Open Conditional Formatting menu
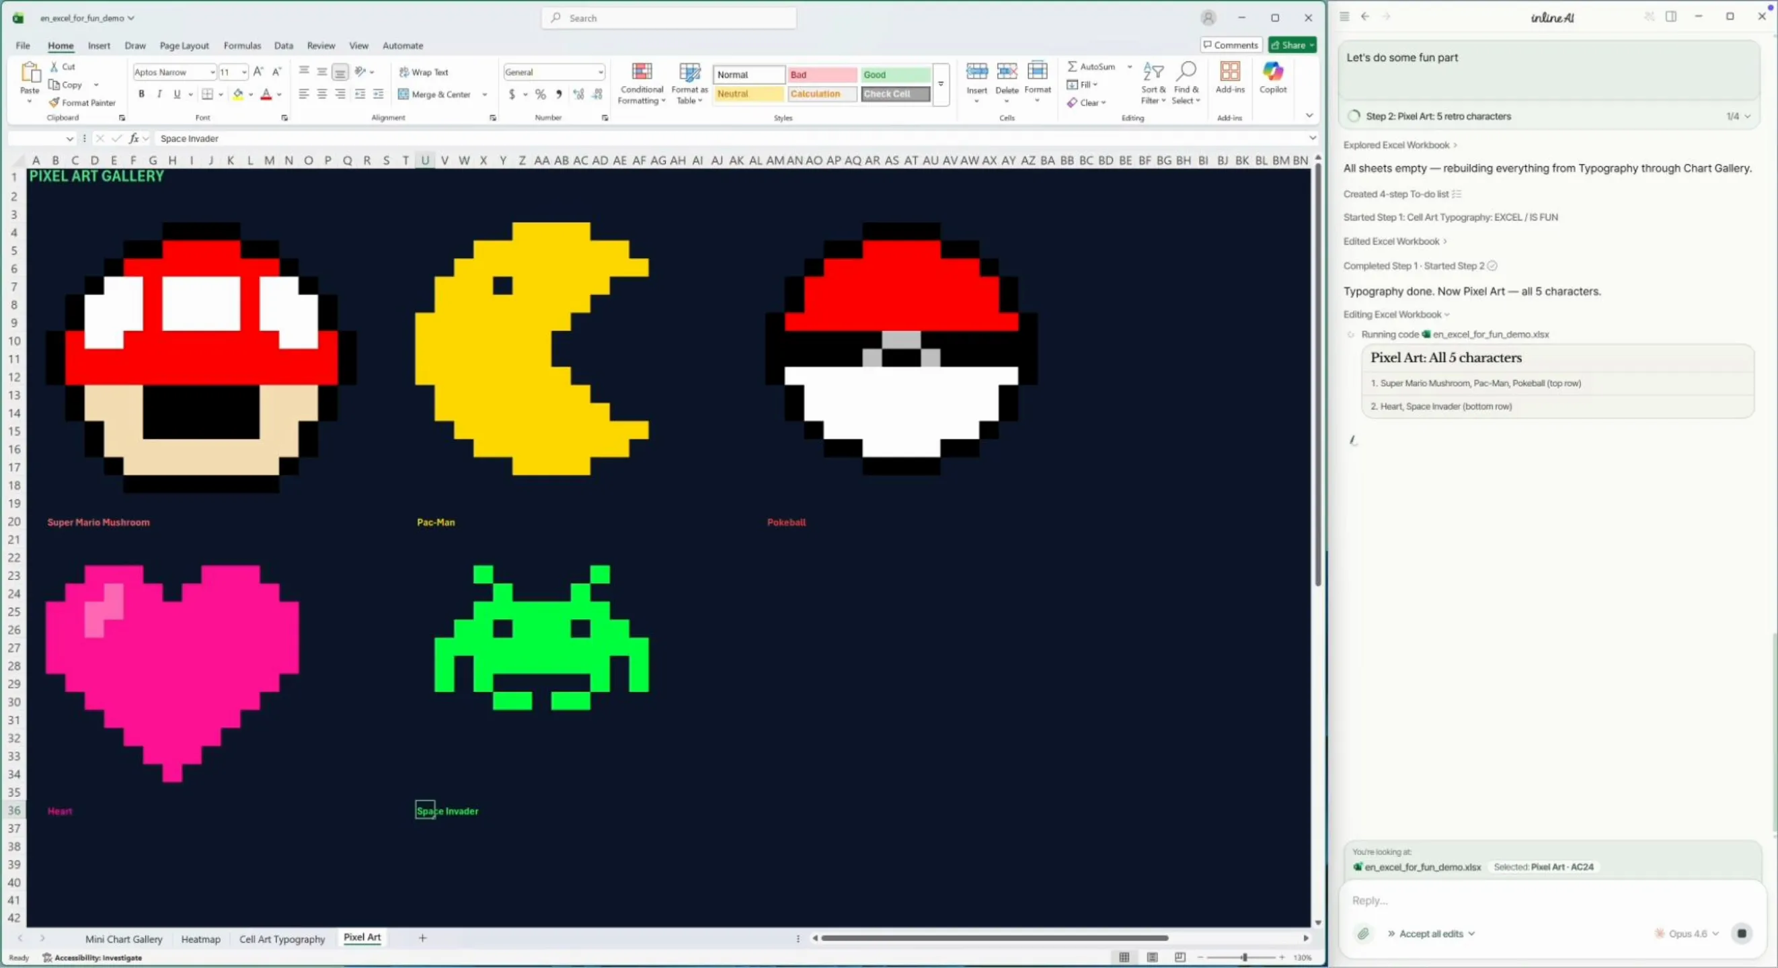This screenshot has width=1778, height=968. pyautogui.click(x=642, y=83)
